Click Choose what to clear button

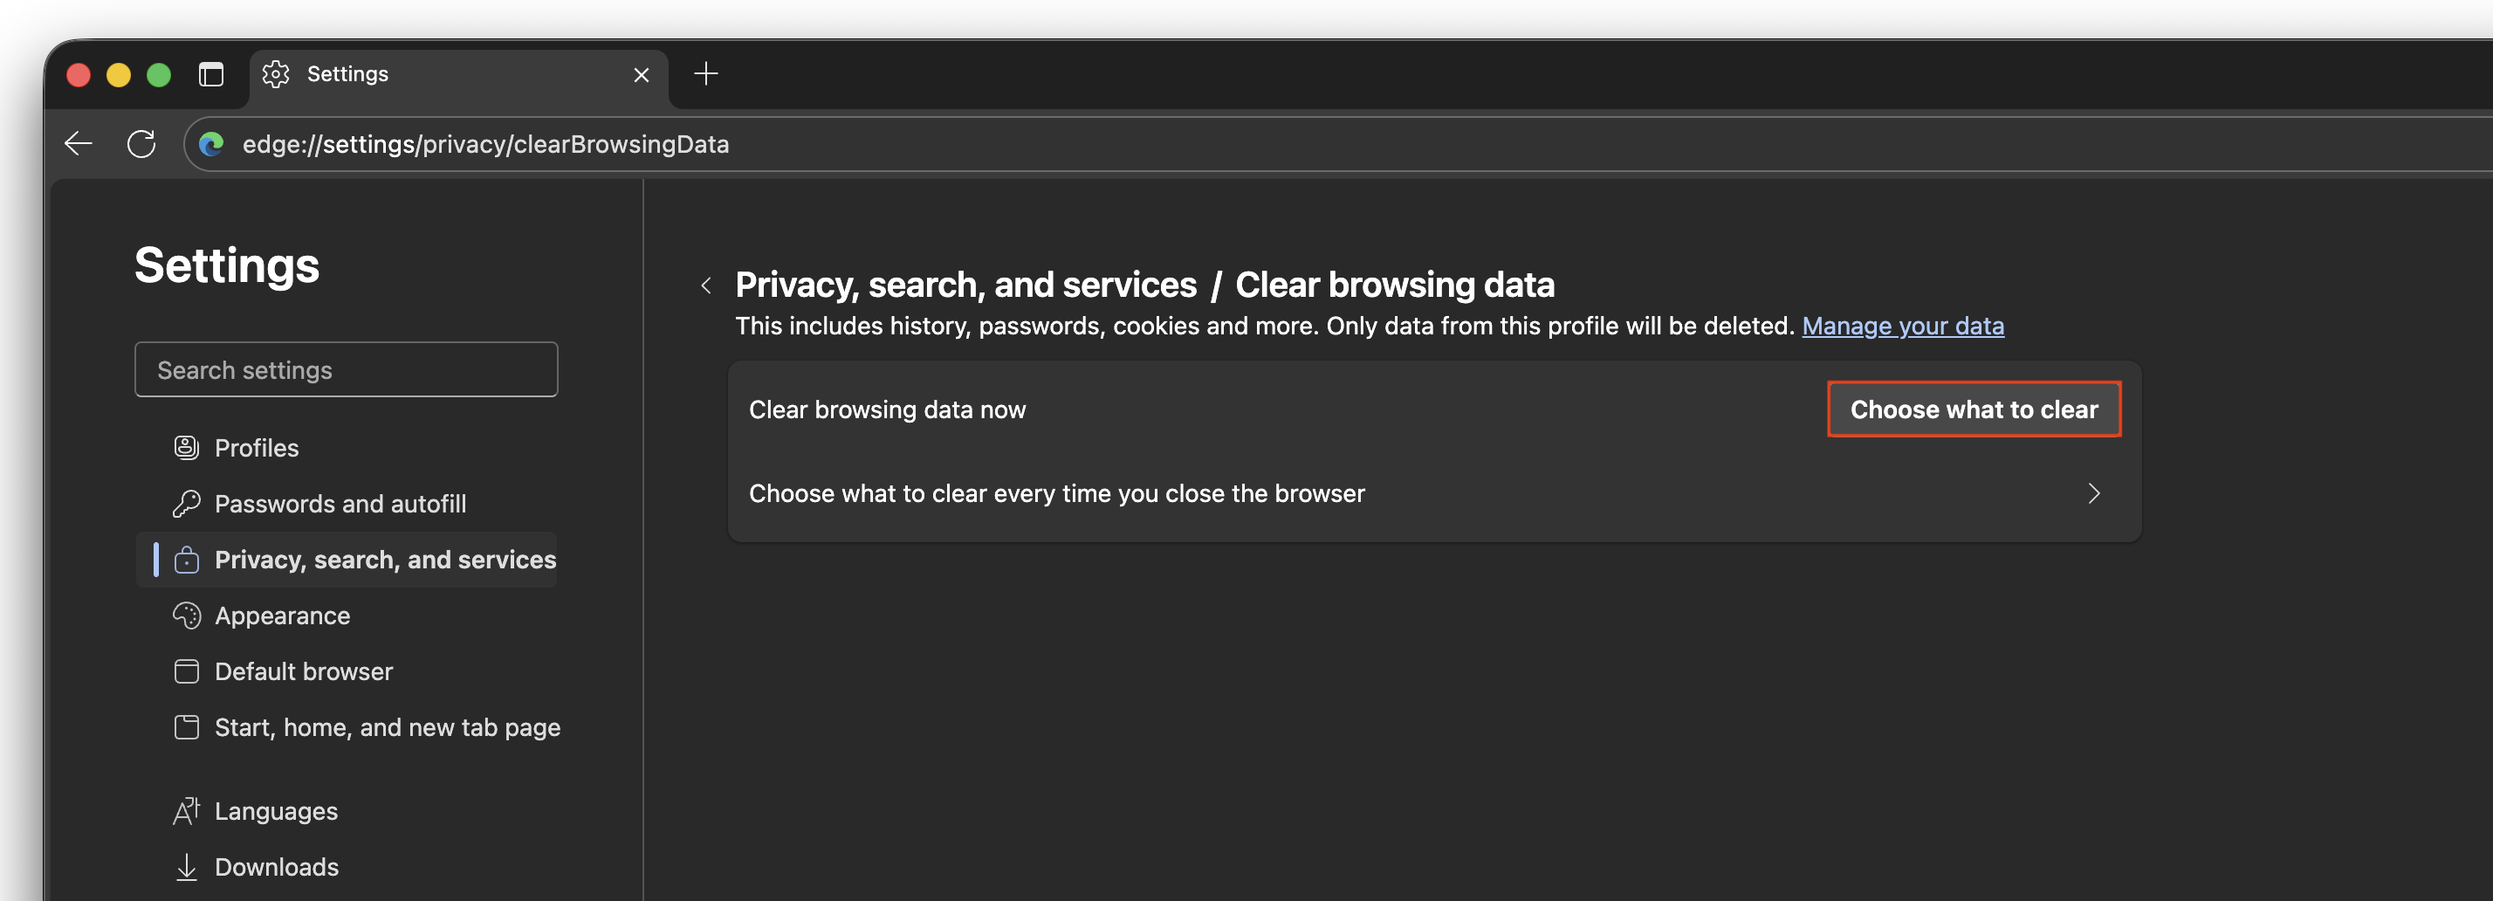click(x=1974, y=409)
